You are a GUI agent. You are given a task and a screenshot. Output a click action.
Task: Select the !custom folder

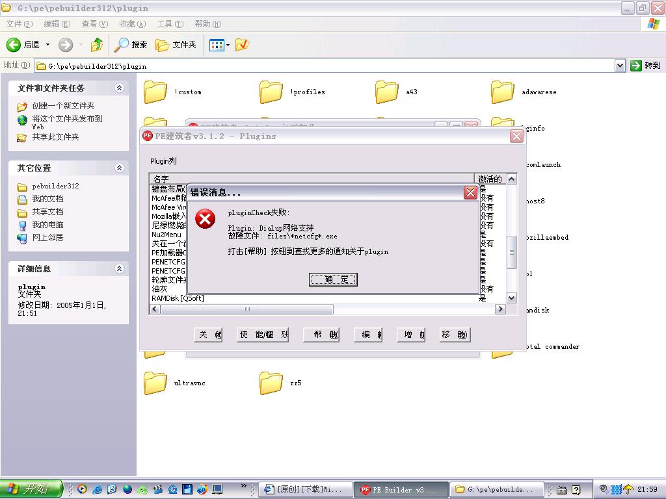click(172, 92)
